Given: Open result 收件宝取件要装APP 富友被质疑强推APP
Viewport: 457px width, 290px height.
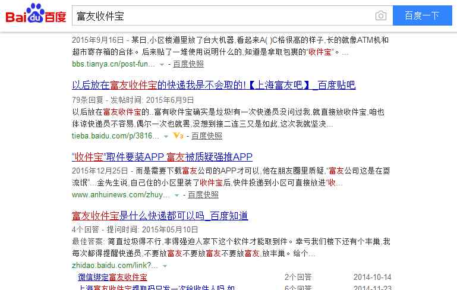Looking at the screenshot, I should 162,157.
